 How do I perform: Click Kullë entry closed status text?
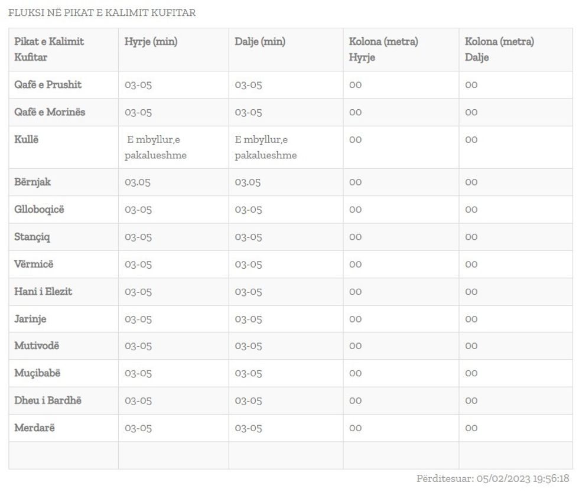(x=155, y=148)
